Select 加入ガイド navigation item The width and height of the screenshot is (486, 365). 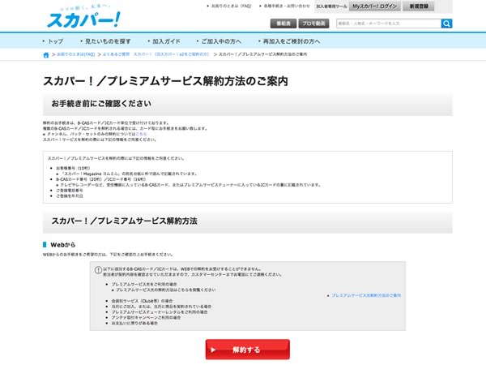(x=166, y=41)
